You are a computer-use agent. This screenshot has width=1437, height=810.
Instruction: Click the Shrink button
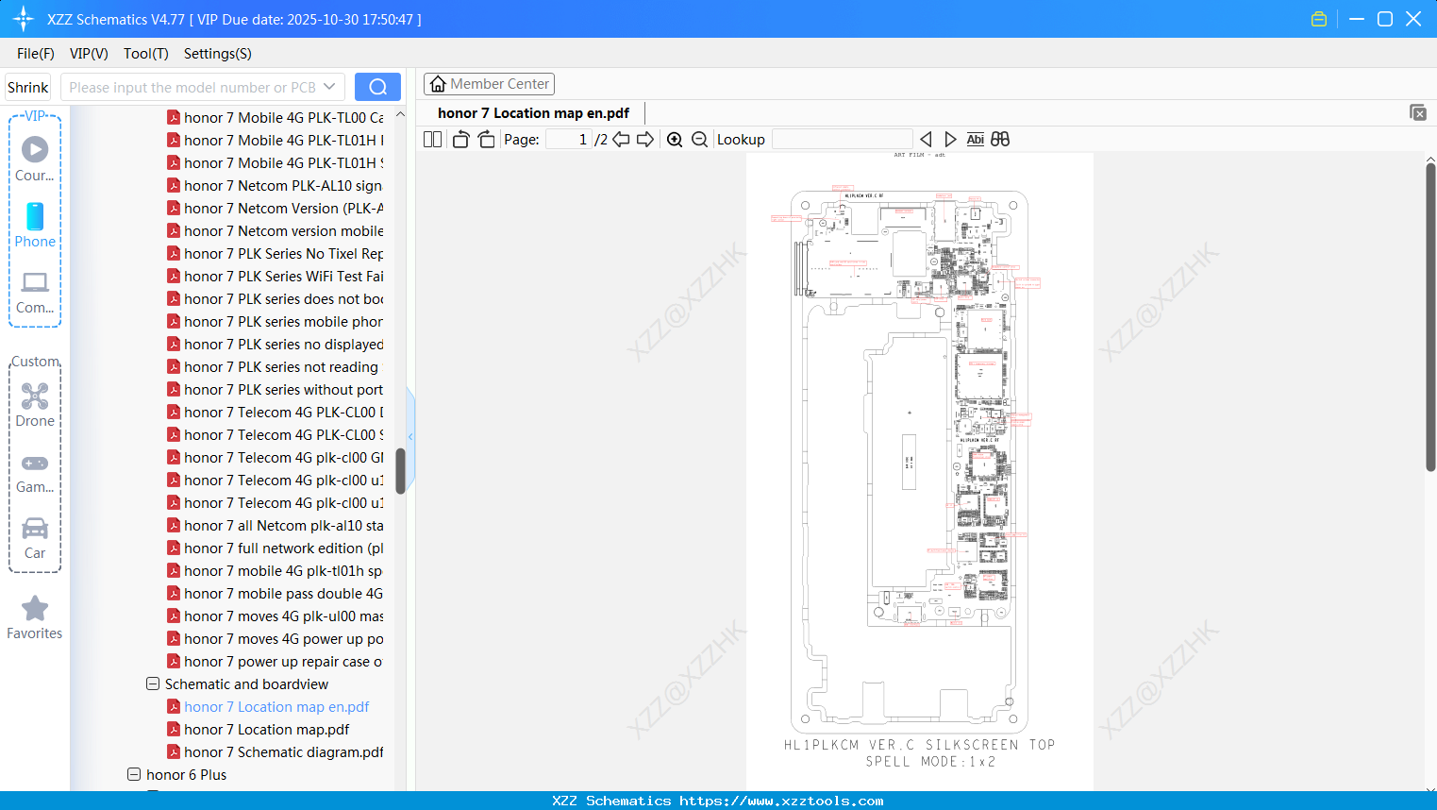click(27, 87)
